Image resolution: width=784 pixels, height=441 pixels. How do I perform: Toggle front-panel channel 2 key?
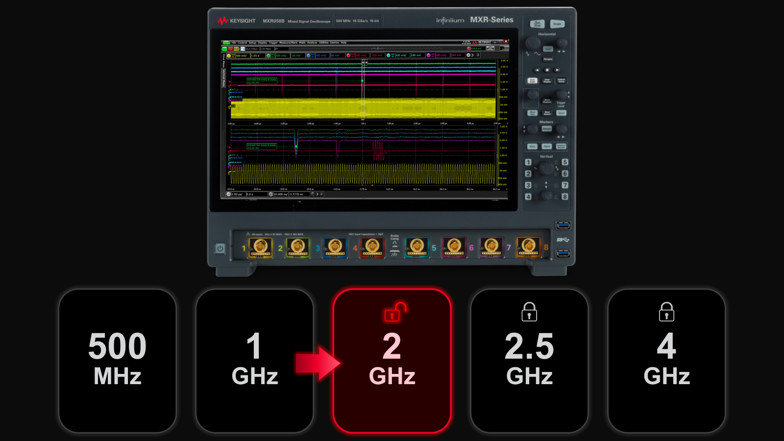[528, 173]
